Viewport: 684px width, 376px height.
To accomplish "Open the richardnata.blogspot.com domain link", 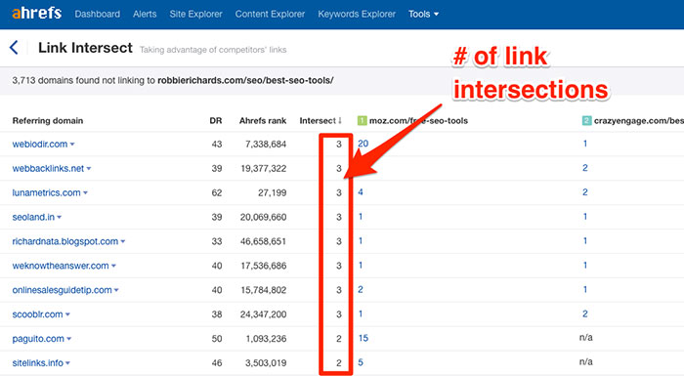I will (x=65, y=241).
